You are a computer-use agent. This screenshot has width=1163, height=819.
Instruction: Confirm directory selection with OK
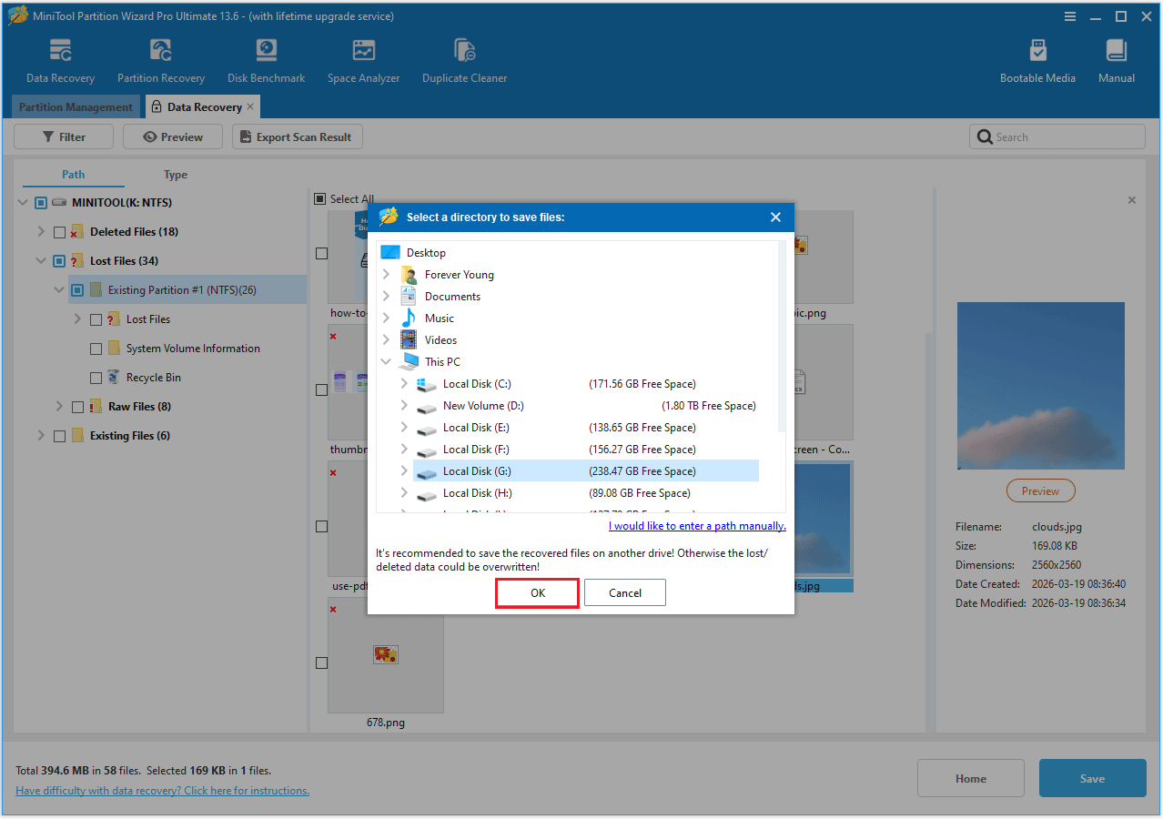537,592
